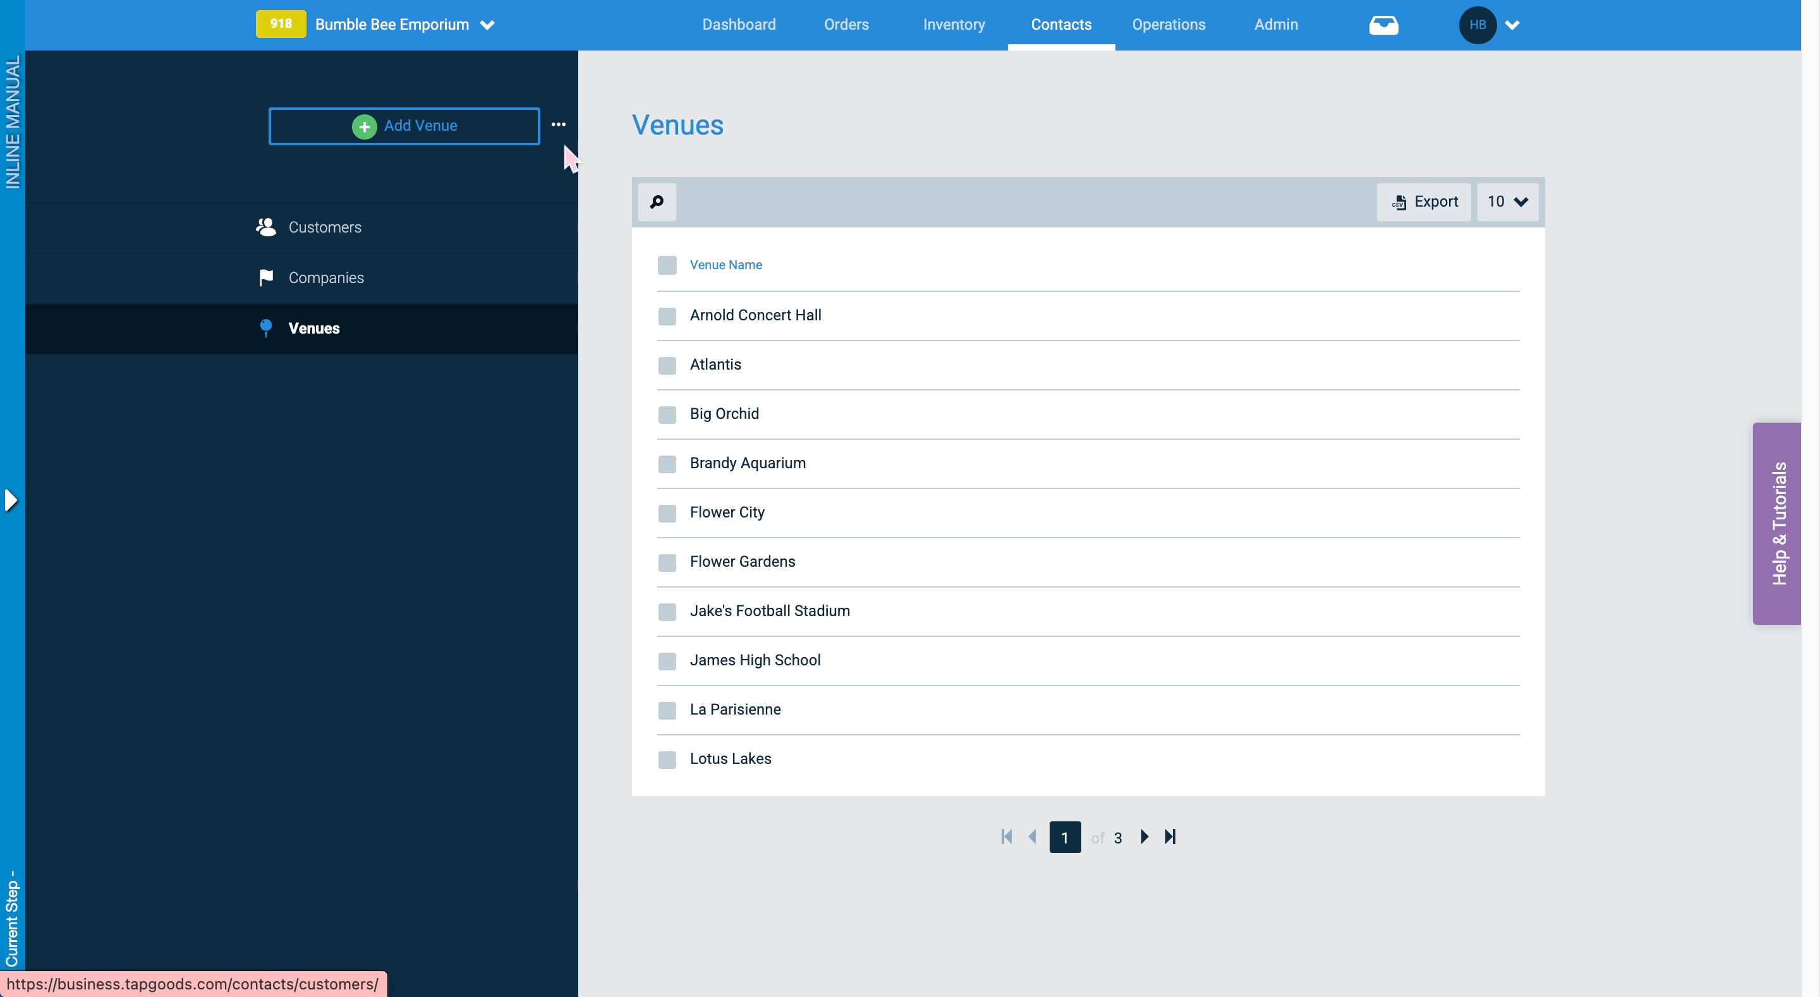This screenshot has width=1820, height=997.
Task: Open the user account dropdown chevron
Action: tap(1512, 25)
